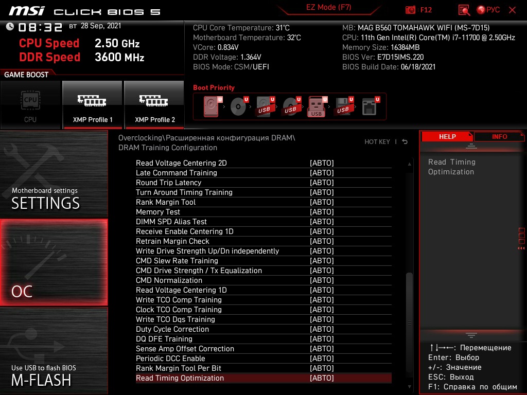The image size is (527, 395).
Task: Switch to EZ Mode (F7)
Action: pyautogui.click(x=328, y=8)
